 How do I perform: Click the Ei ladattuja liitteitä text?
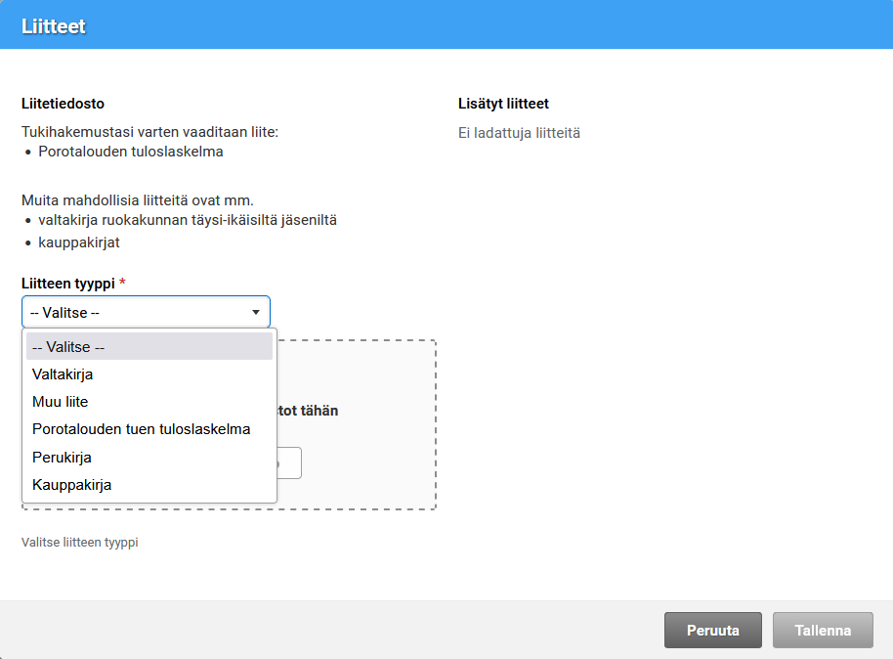pyautogui.click(x=519, y=133)
